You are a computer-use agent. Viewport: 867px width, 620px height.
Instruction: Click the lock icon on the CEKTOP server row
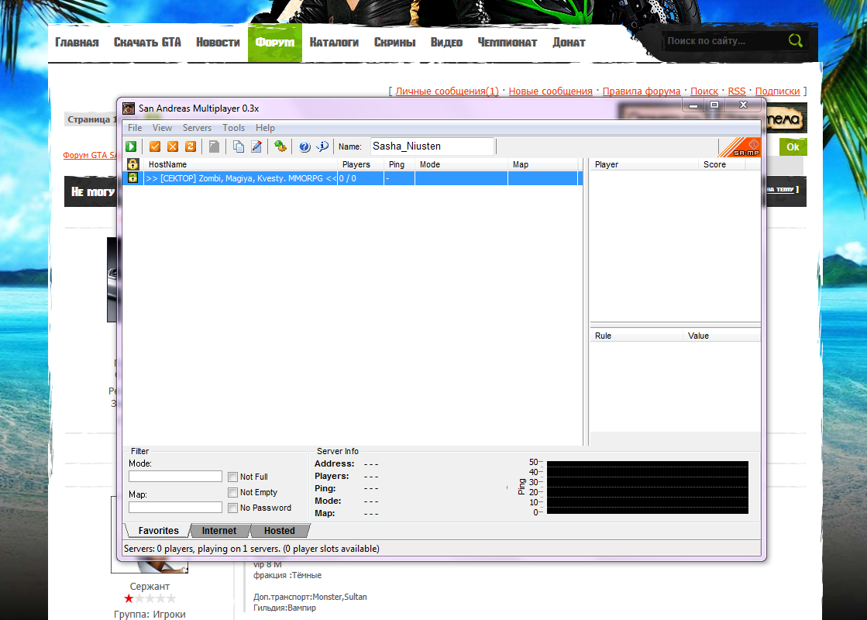tap(132, 177)
